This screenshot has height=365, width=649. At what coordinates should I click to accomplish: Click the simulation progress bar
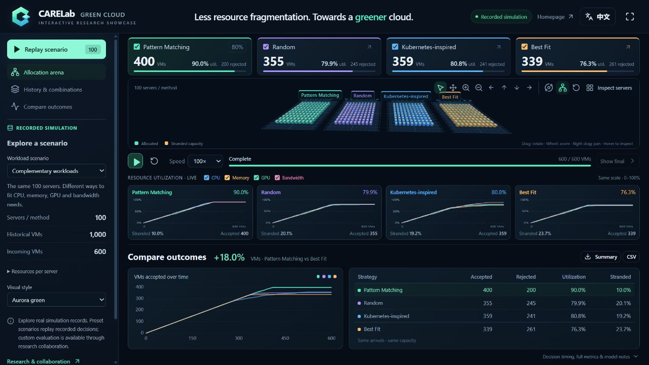coord(410,166)
